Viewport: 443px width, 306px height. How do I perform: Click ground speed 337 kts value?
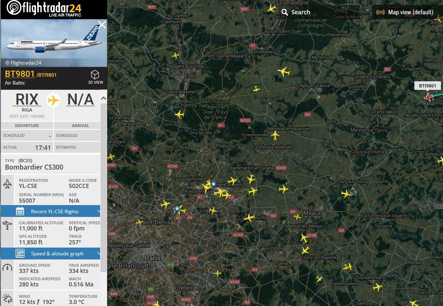point(29,271)
